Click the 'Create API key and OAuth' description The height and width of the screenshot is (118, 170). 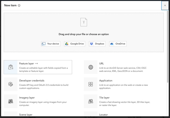tap(44, 87)
